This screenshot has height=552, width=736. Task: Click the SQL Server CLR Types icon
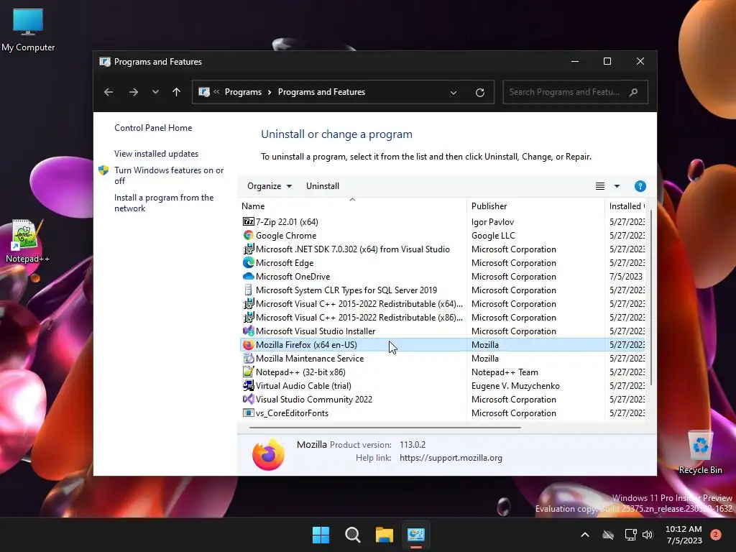coord(248,290)
